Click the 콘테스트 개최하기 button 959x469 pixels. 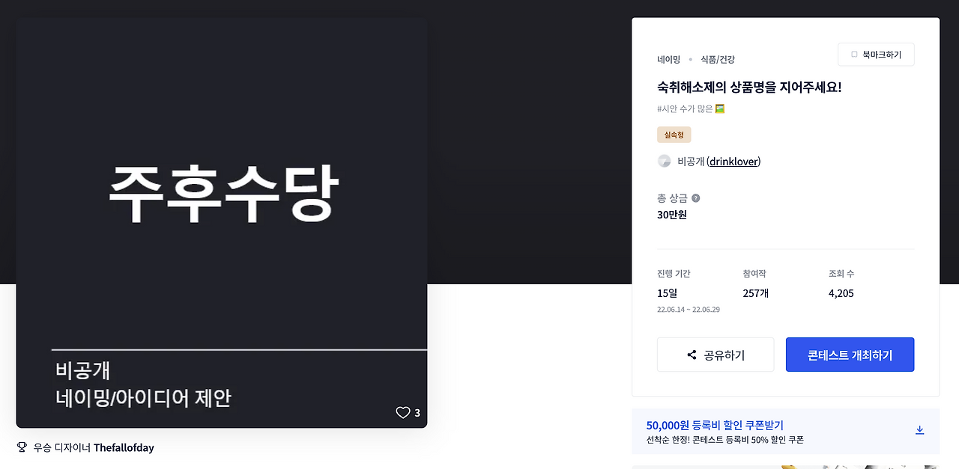(850, 354)
